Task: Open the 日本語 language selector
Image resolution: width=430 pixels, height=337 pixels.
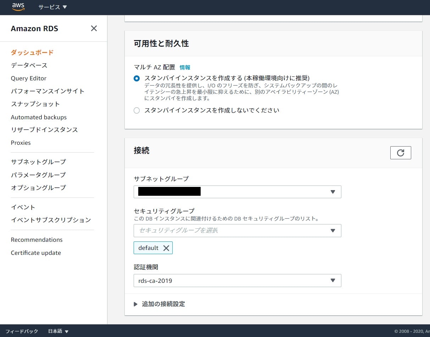Action: [58, 331]
